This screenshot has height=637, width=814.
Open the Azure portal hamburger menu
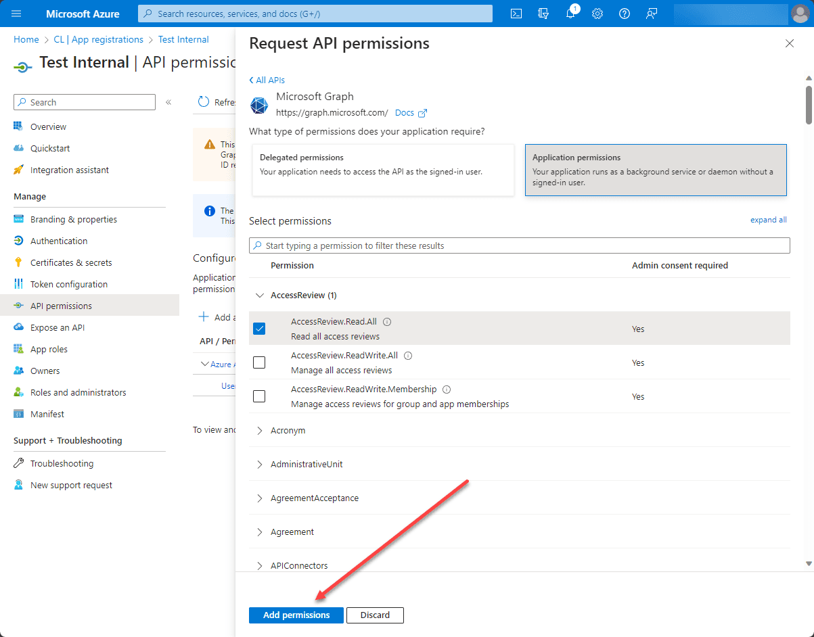(x=16, y=14)
